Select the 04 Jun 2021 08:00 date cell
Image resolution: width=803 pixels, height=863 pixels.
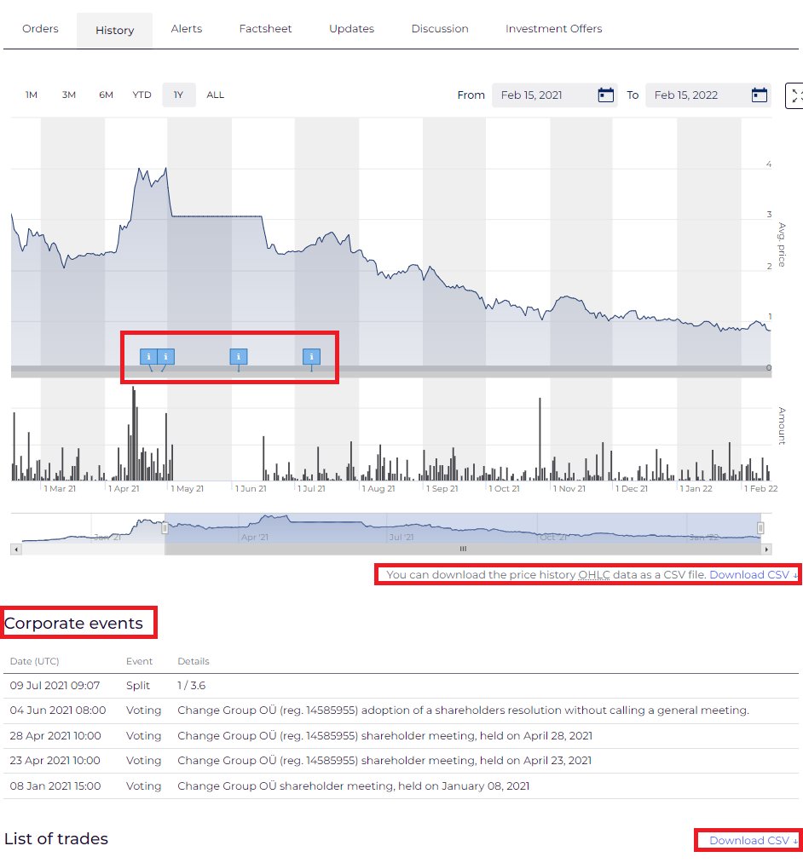click(x=58, y=710)
